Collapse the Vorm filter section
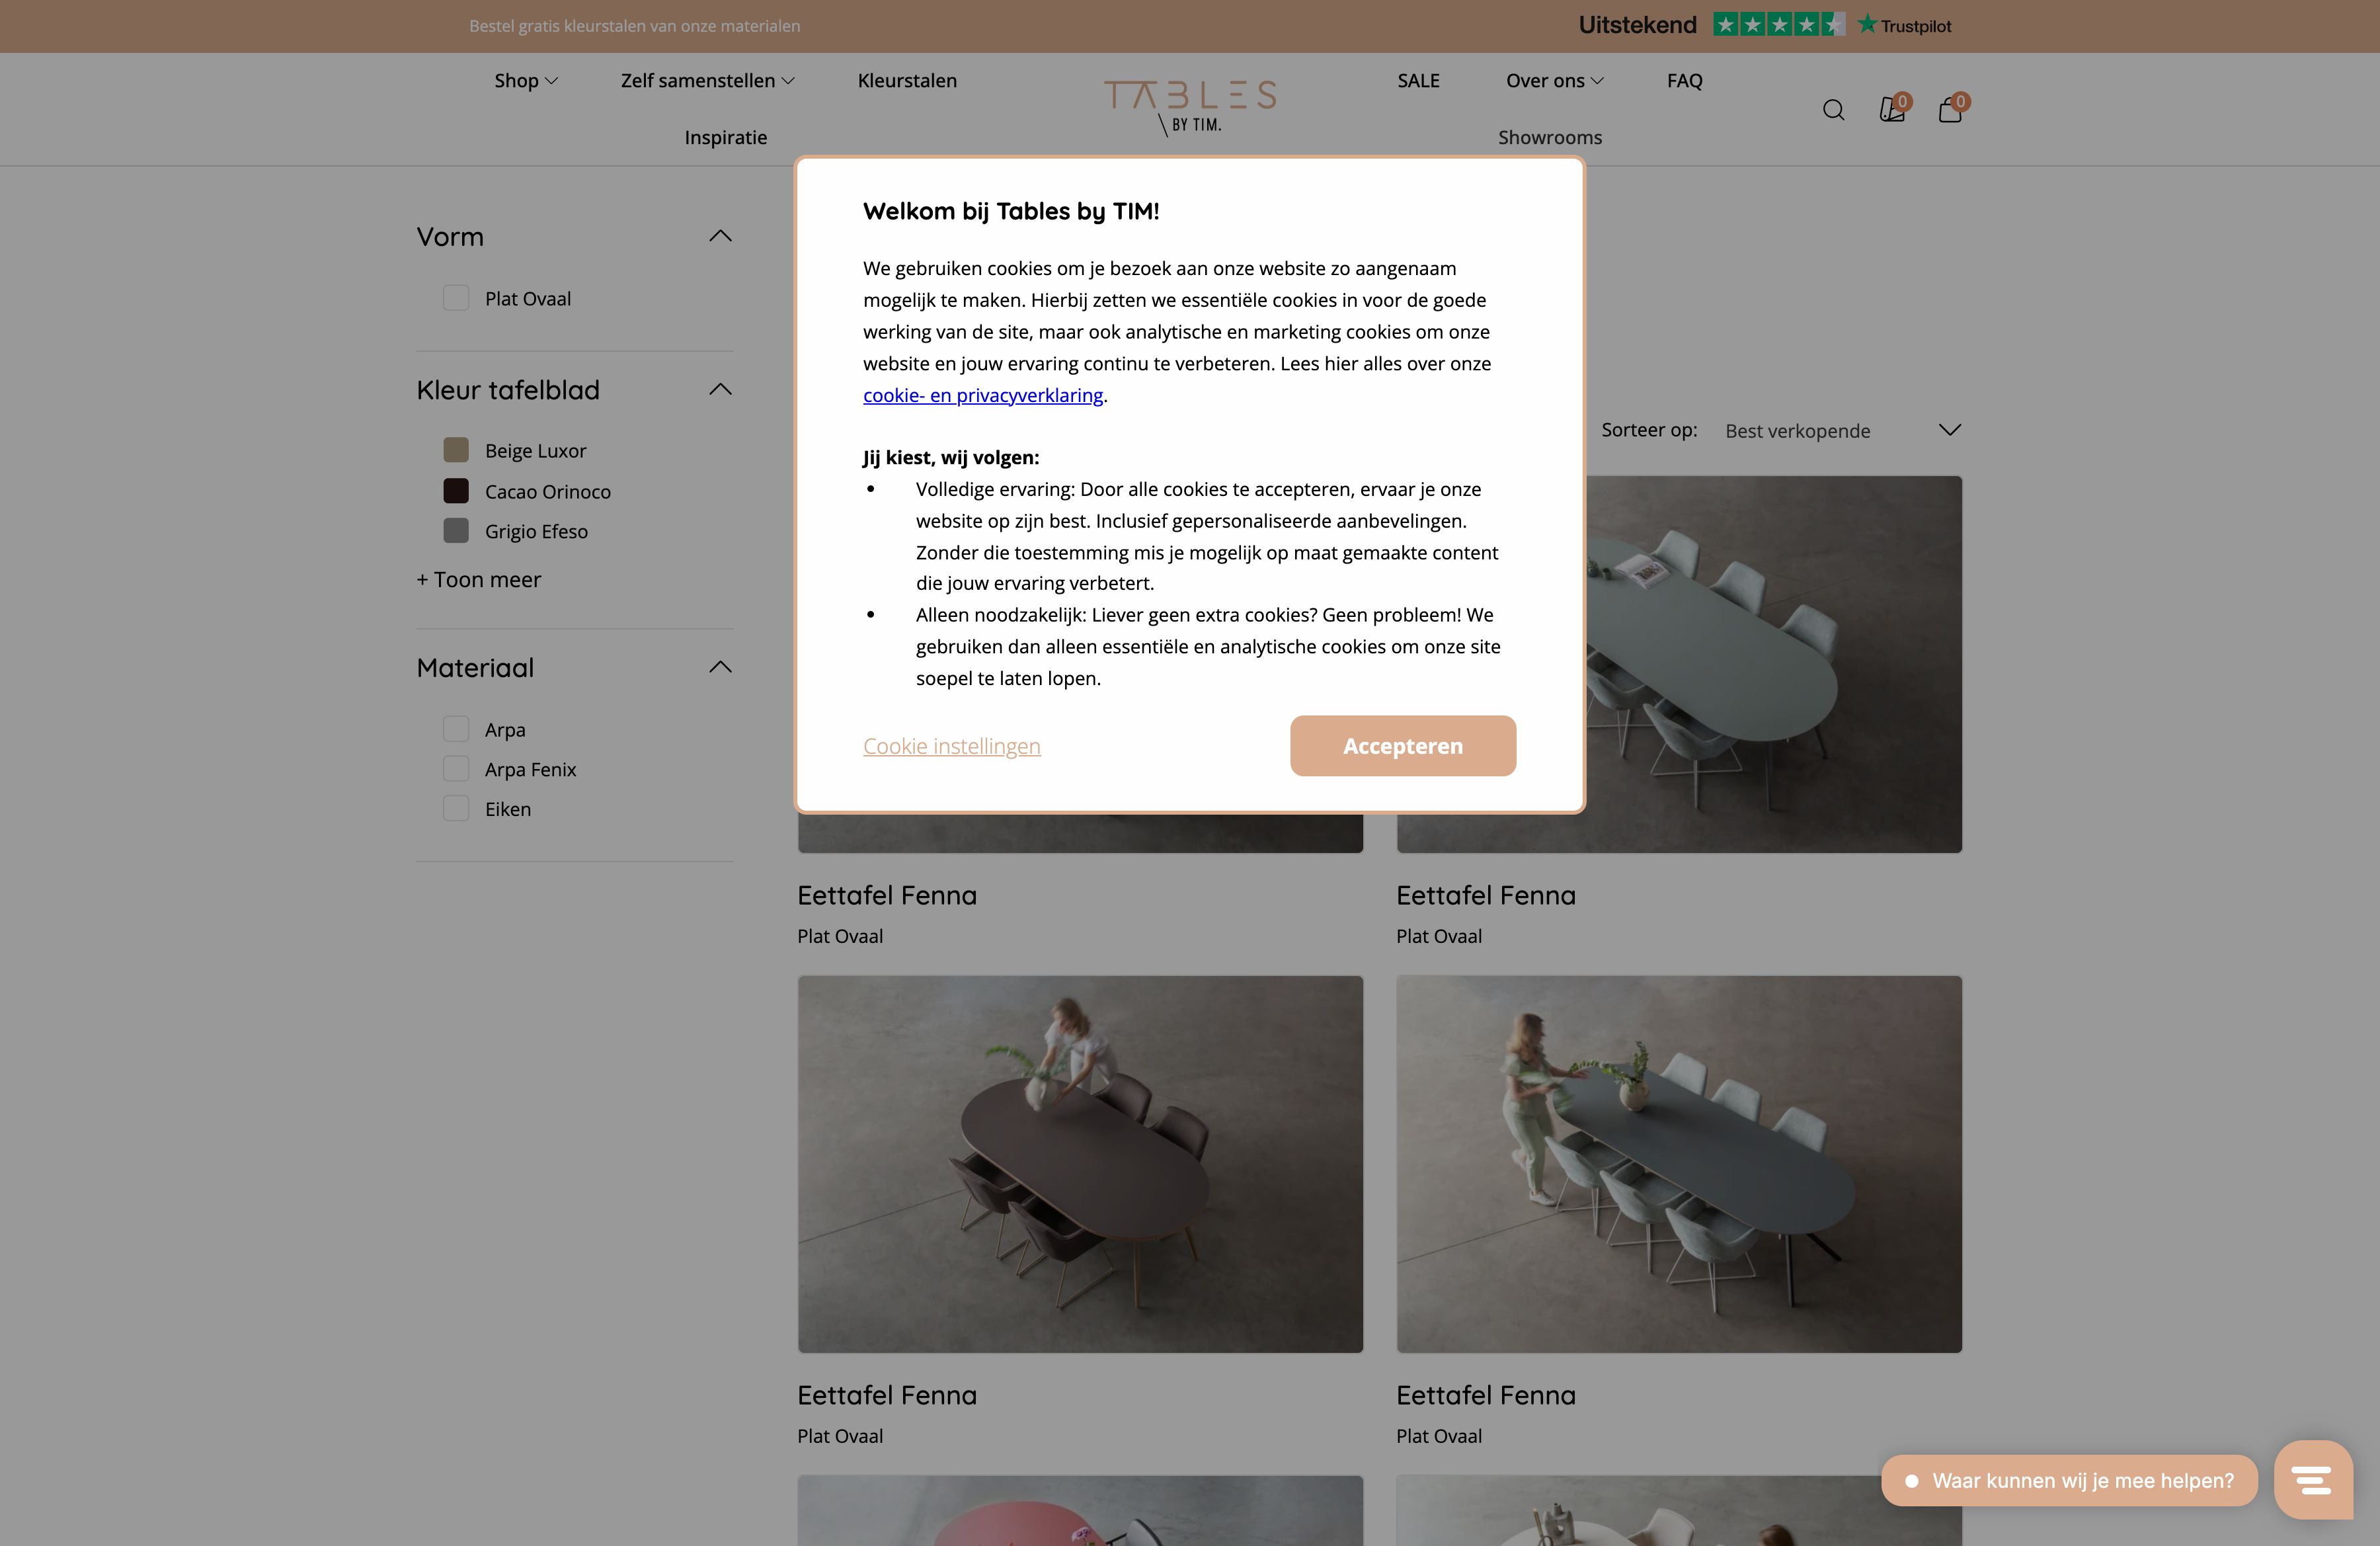This screenshot has height=1546, width=2380. pos(720,236)
